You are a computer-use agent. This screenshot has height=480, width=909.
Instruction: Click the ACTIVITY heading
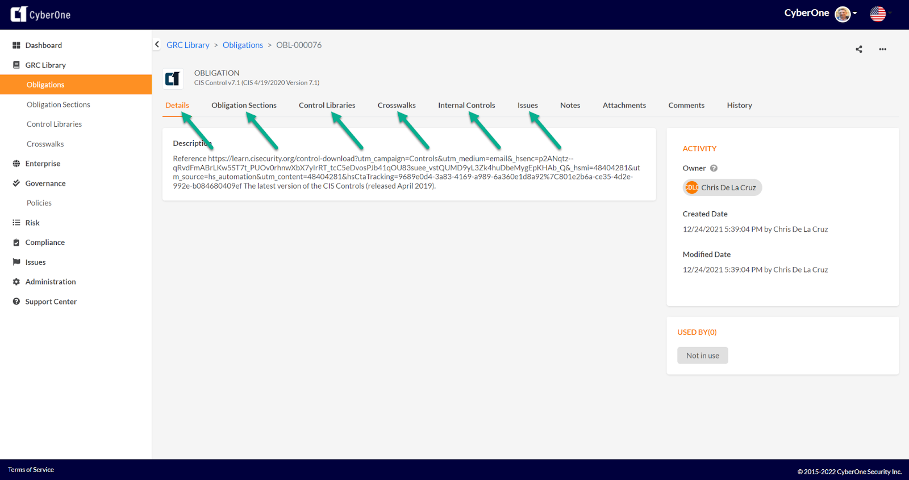click(699, 149)
